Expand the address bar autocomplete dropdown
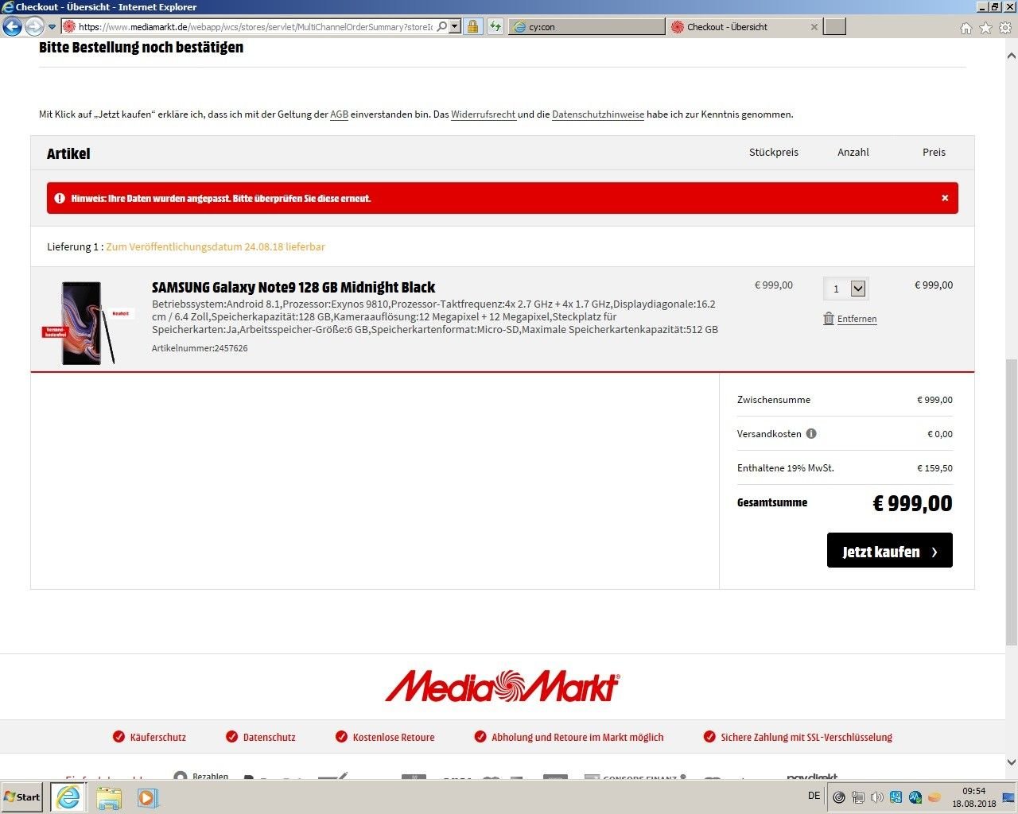Viewport: 1018px width, 814px height. tap(455, 26)
